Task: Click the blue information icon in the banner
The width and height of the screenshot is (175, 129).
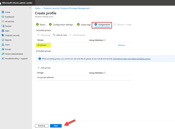Action: coord(40,59)
